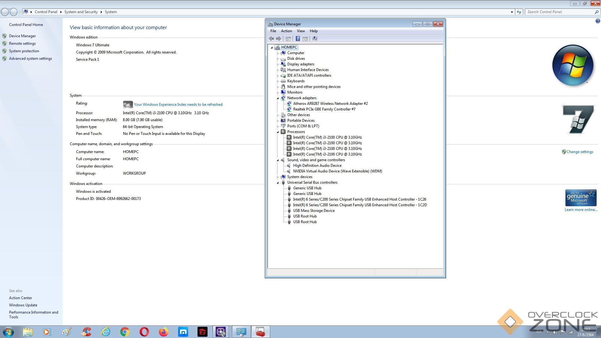Open Opera browser from the taskbar
This screenshot has width=601, height=338.
point(144,332)
